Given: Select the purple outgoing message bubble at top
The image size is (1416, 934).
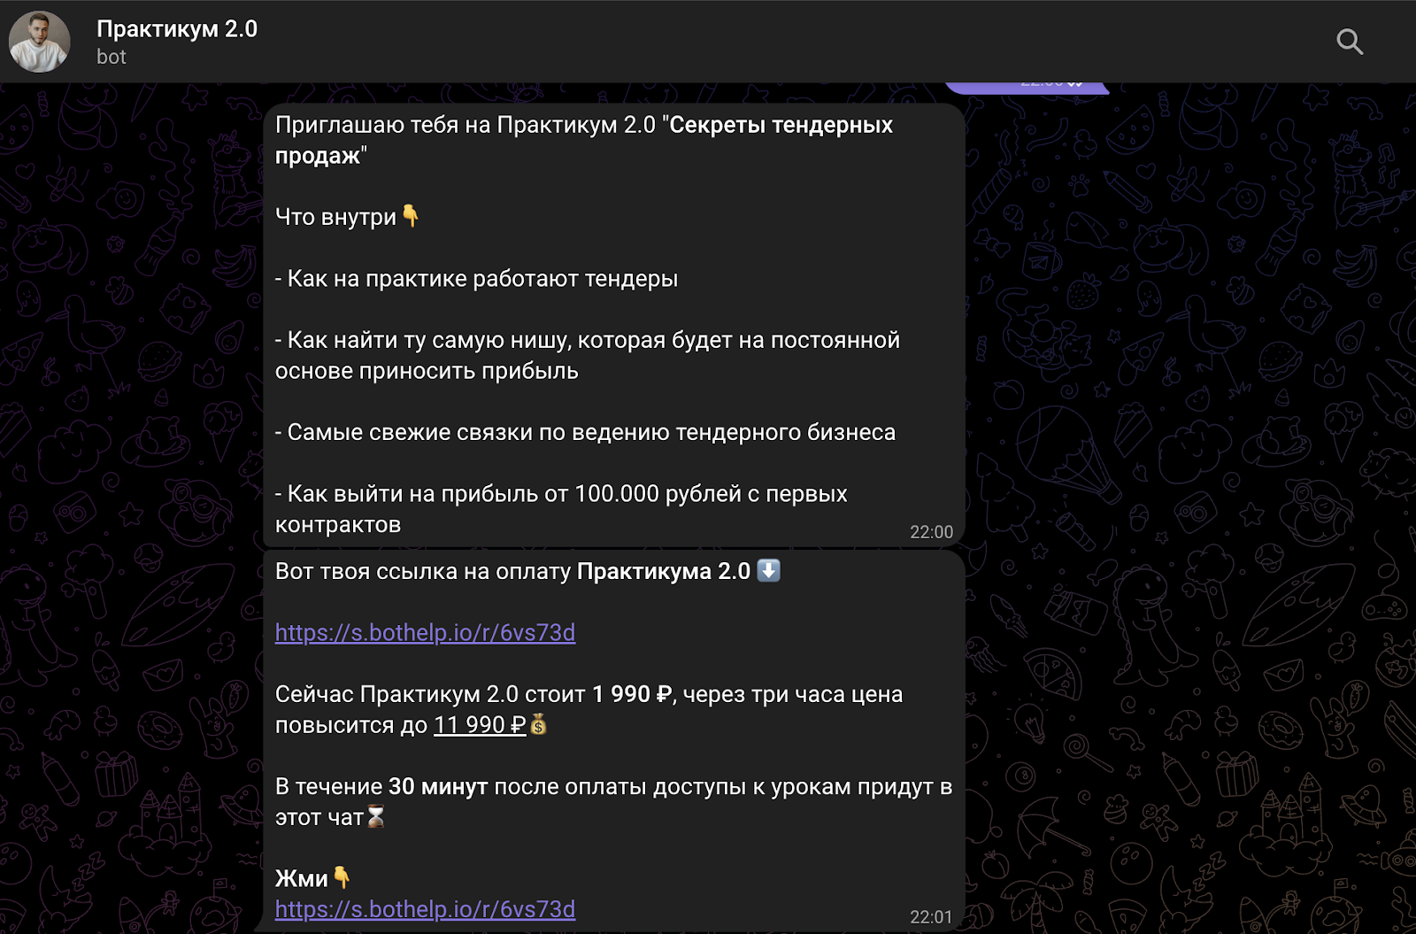Looking at the screenshot, I should 1027,86.
